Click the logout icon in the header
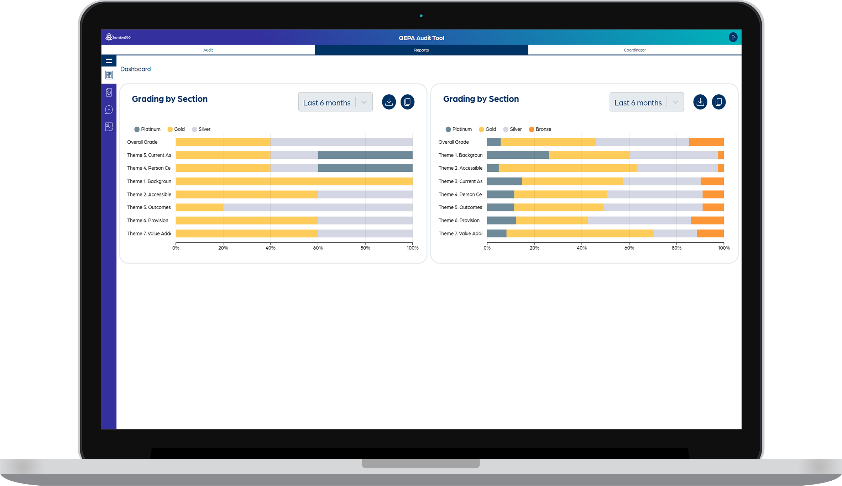The height and width of the screenshot is (486, 842). click(x=733, y=37)
